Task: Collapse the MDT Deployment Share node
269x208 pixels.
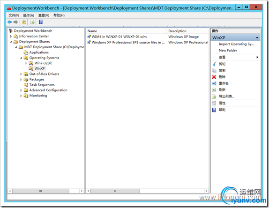Action: (x=16, y=47)
